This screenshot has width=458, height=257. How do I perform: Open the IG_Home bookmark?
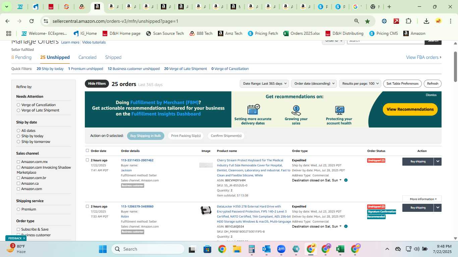click(85, 33)
